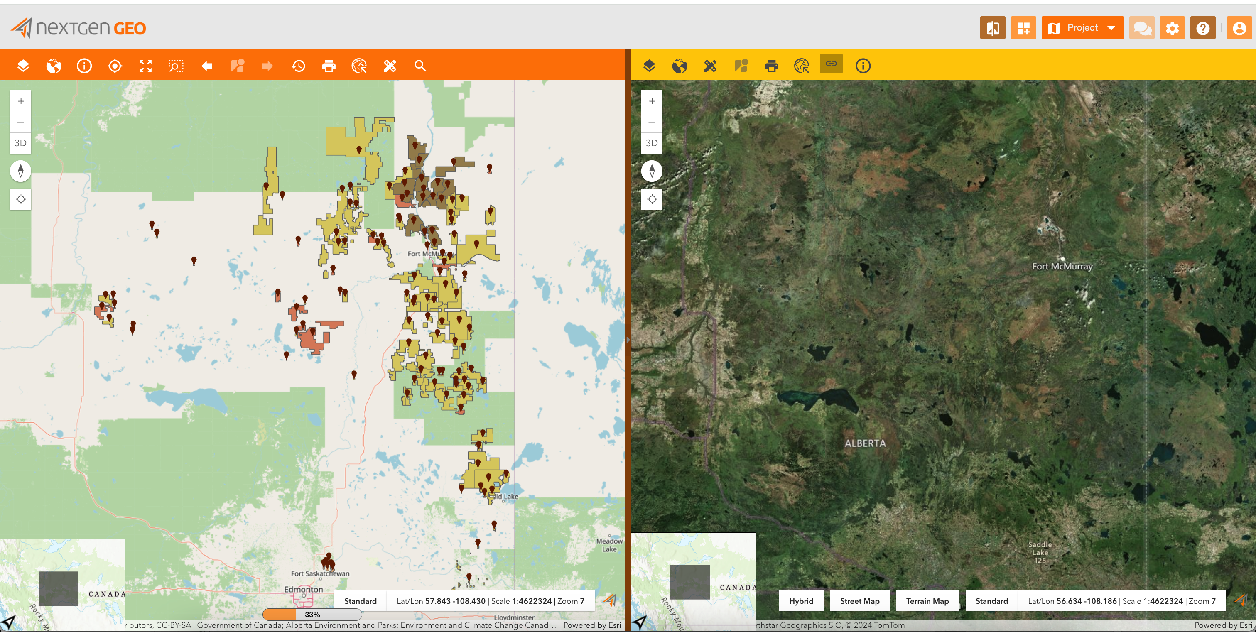Click the Meadow Lake label on left map
This screenshot has width=1256, height=632.
coord(609,545)
